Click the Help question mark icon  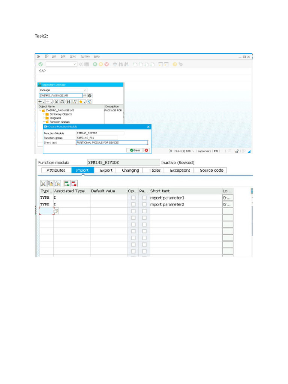tap(175, 64)
